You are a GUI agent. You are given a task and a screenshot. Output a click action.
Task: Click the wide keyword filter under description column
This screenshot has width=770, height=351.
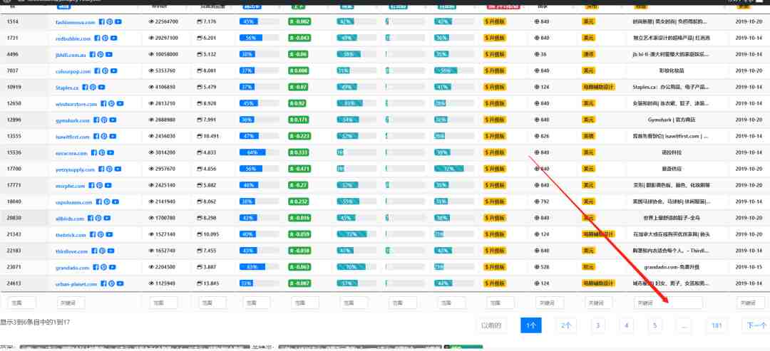(667, 303)
